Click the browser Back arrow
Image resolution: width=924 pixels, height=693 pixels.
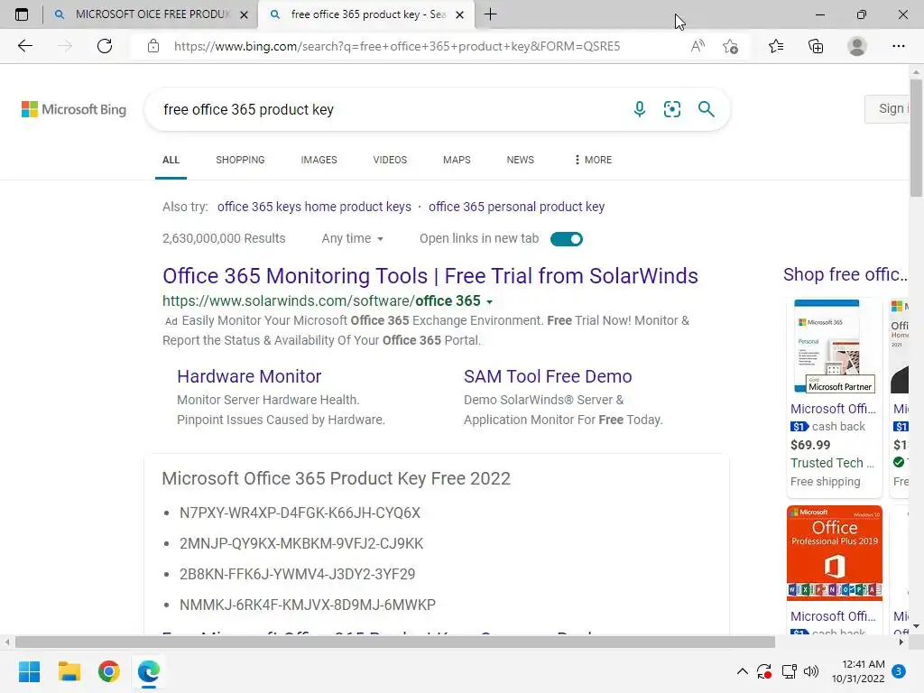(x=24, y=46)
